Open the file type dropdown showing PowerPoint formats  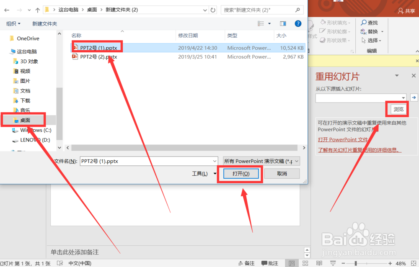point(261,161)
